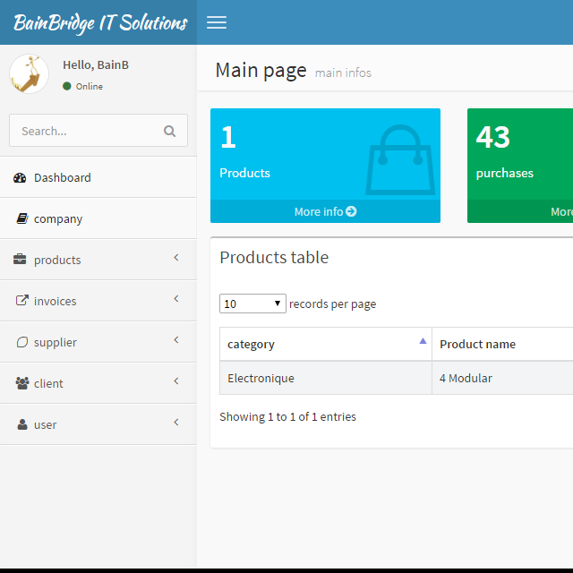Click the Online status label
Screen dimensions: 573x573
tap(90, 86)
